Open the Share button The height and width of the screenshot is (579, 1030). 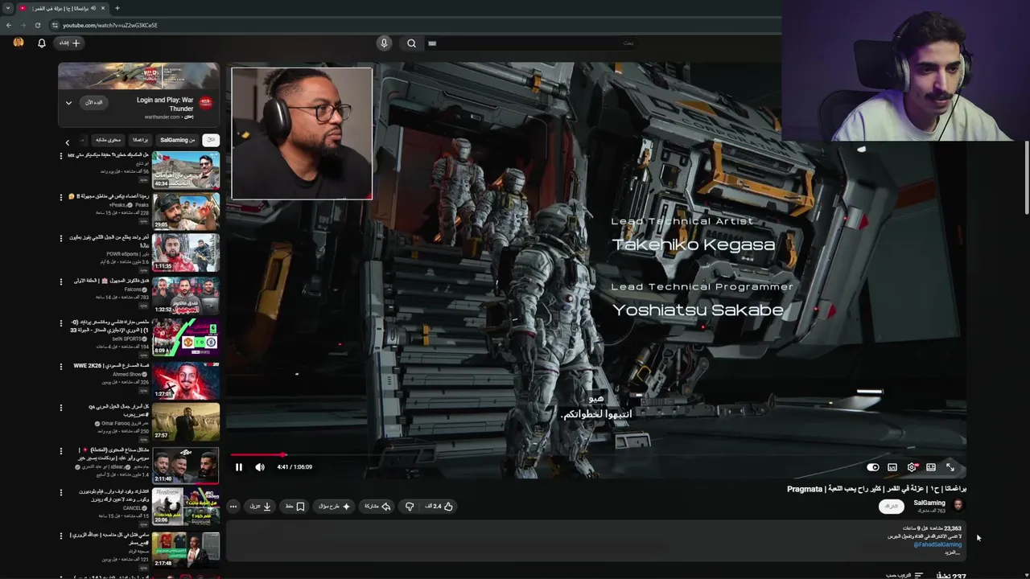[x=377, y=507]
